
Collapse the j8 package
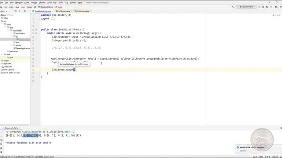11,36
